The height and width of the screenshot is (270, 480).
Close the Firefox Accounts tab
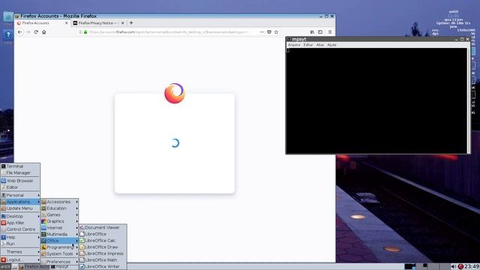pos(67,23)
